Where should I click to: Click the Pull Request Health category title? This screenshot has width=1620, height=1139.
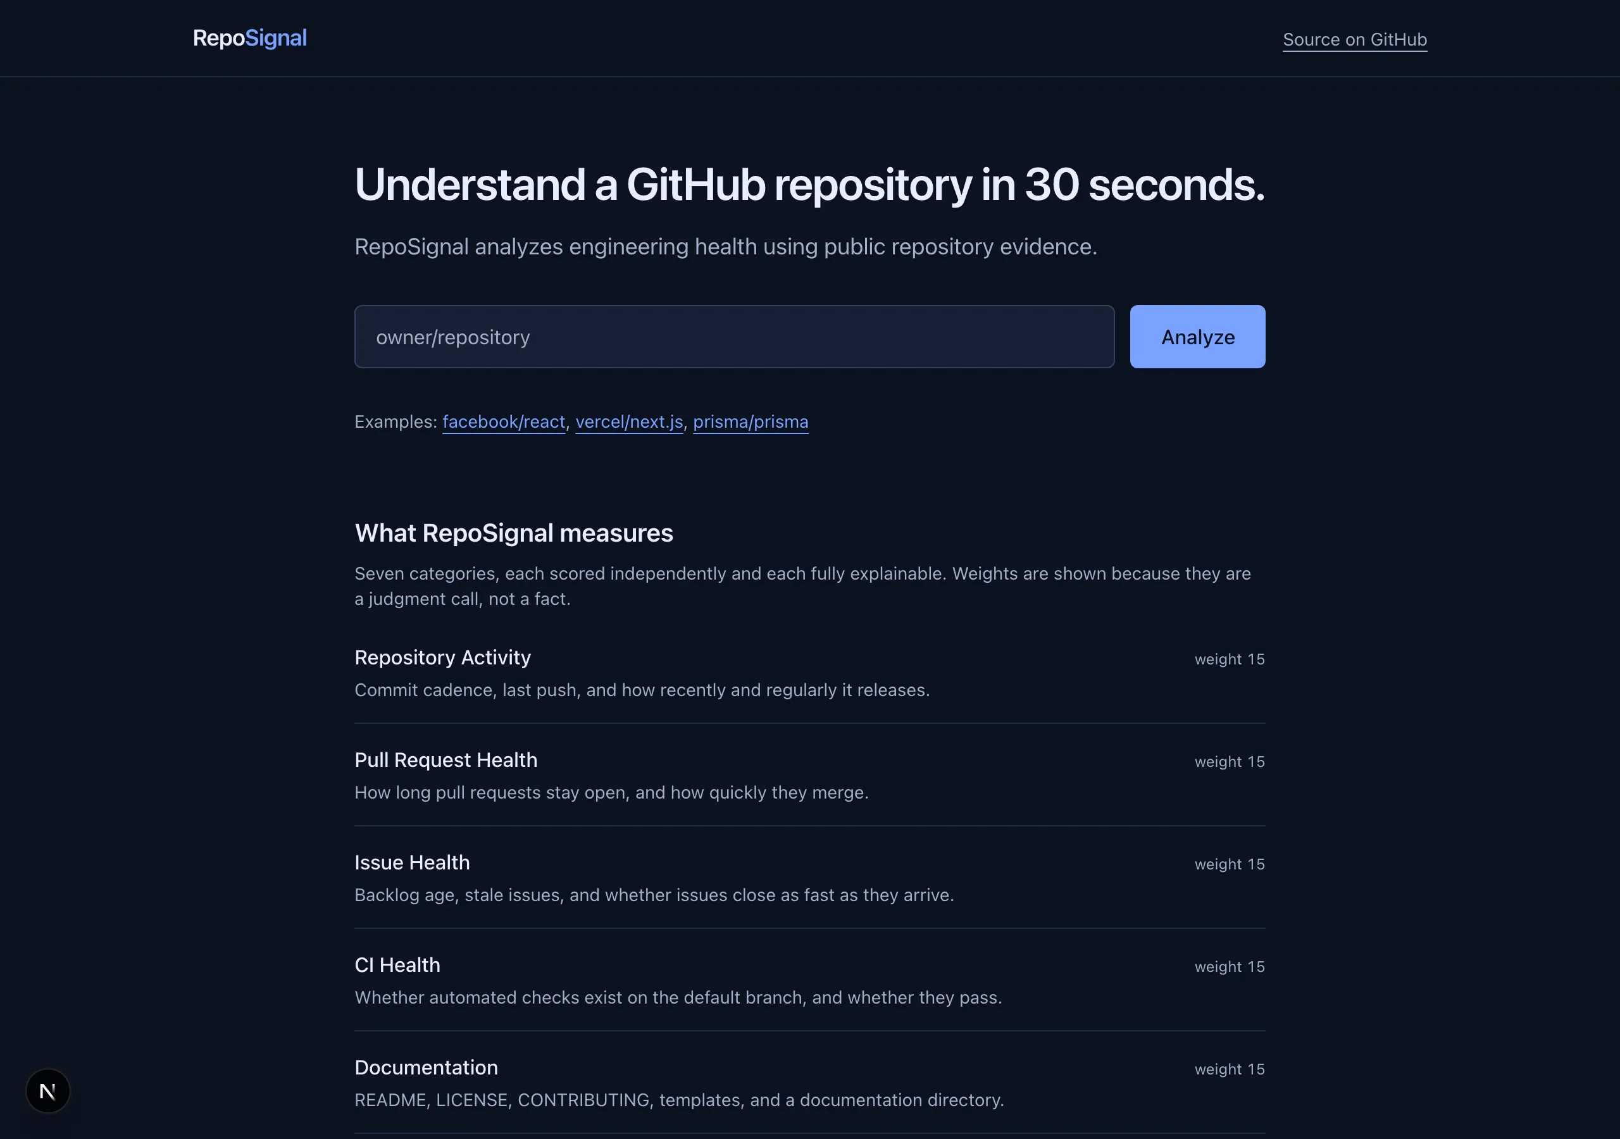[x=446, y=760]
